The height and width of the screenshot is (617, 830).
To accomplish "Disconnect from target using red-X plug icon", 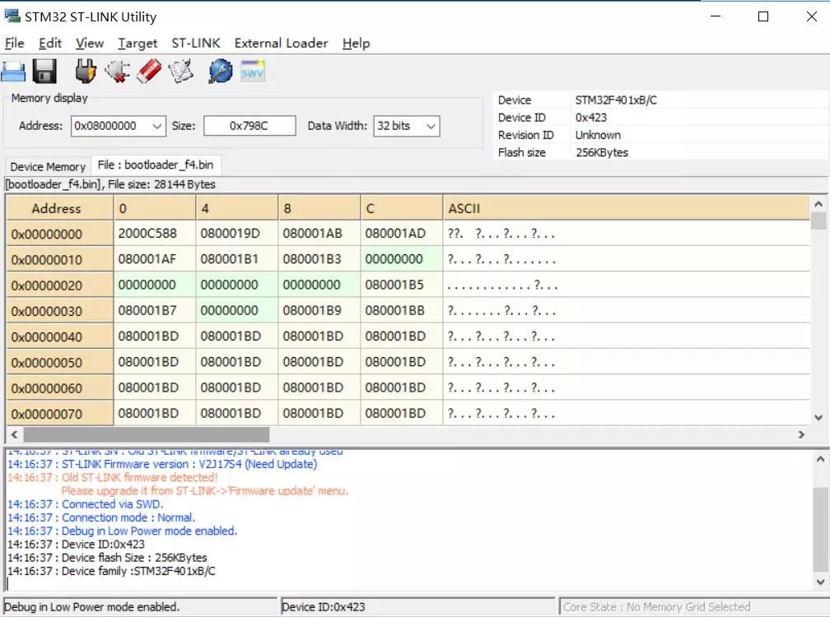I will tap(117, 72).
